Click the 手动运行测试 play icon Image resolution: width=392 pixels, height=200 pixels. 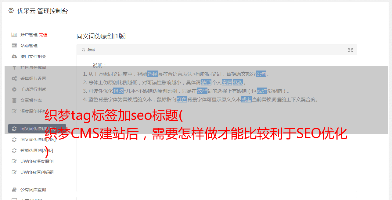(x=14, y=89)
